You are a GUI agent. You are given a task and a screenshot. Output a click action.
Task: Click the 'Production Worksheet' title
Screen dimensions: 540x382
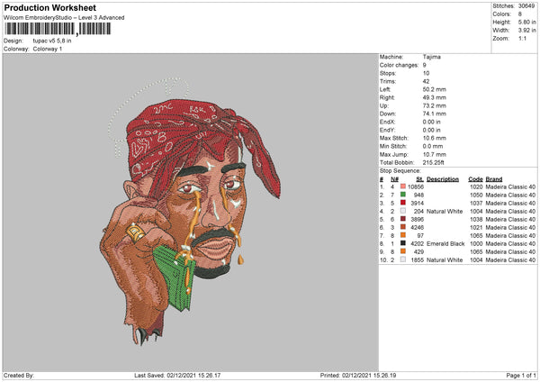49,8
